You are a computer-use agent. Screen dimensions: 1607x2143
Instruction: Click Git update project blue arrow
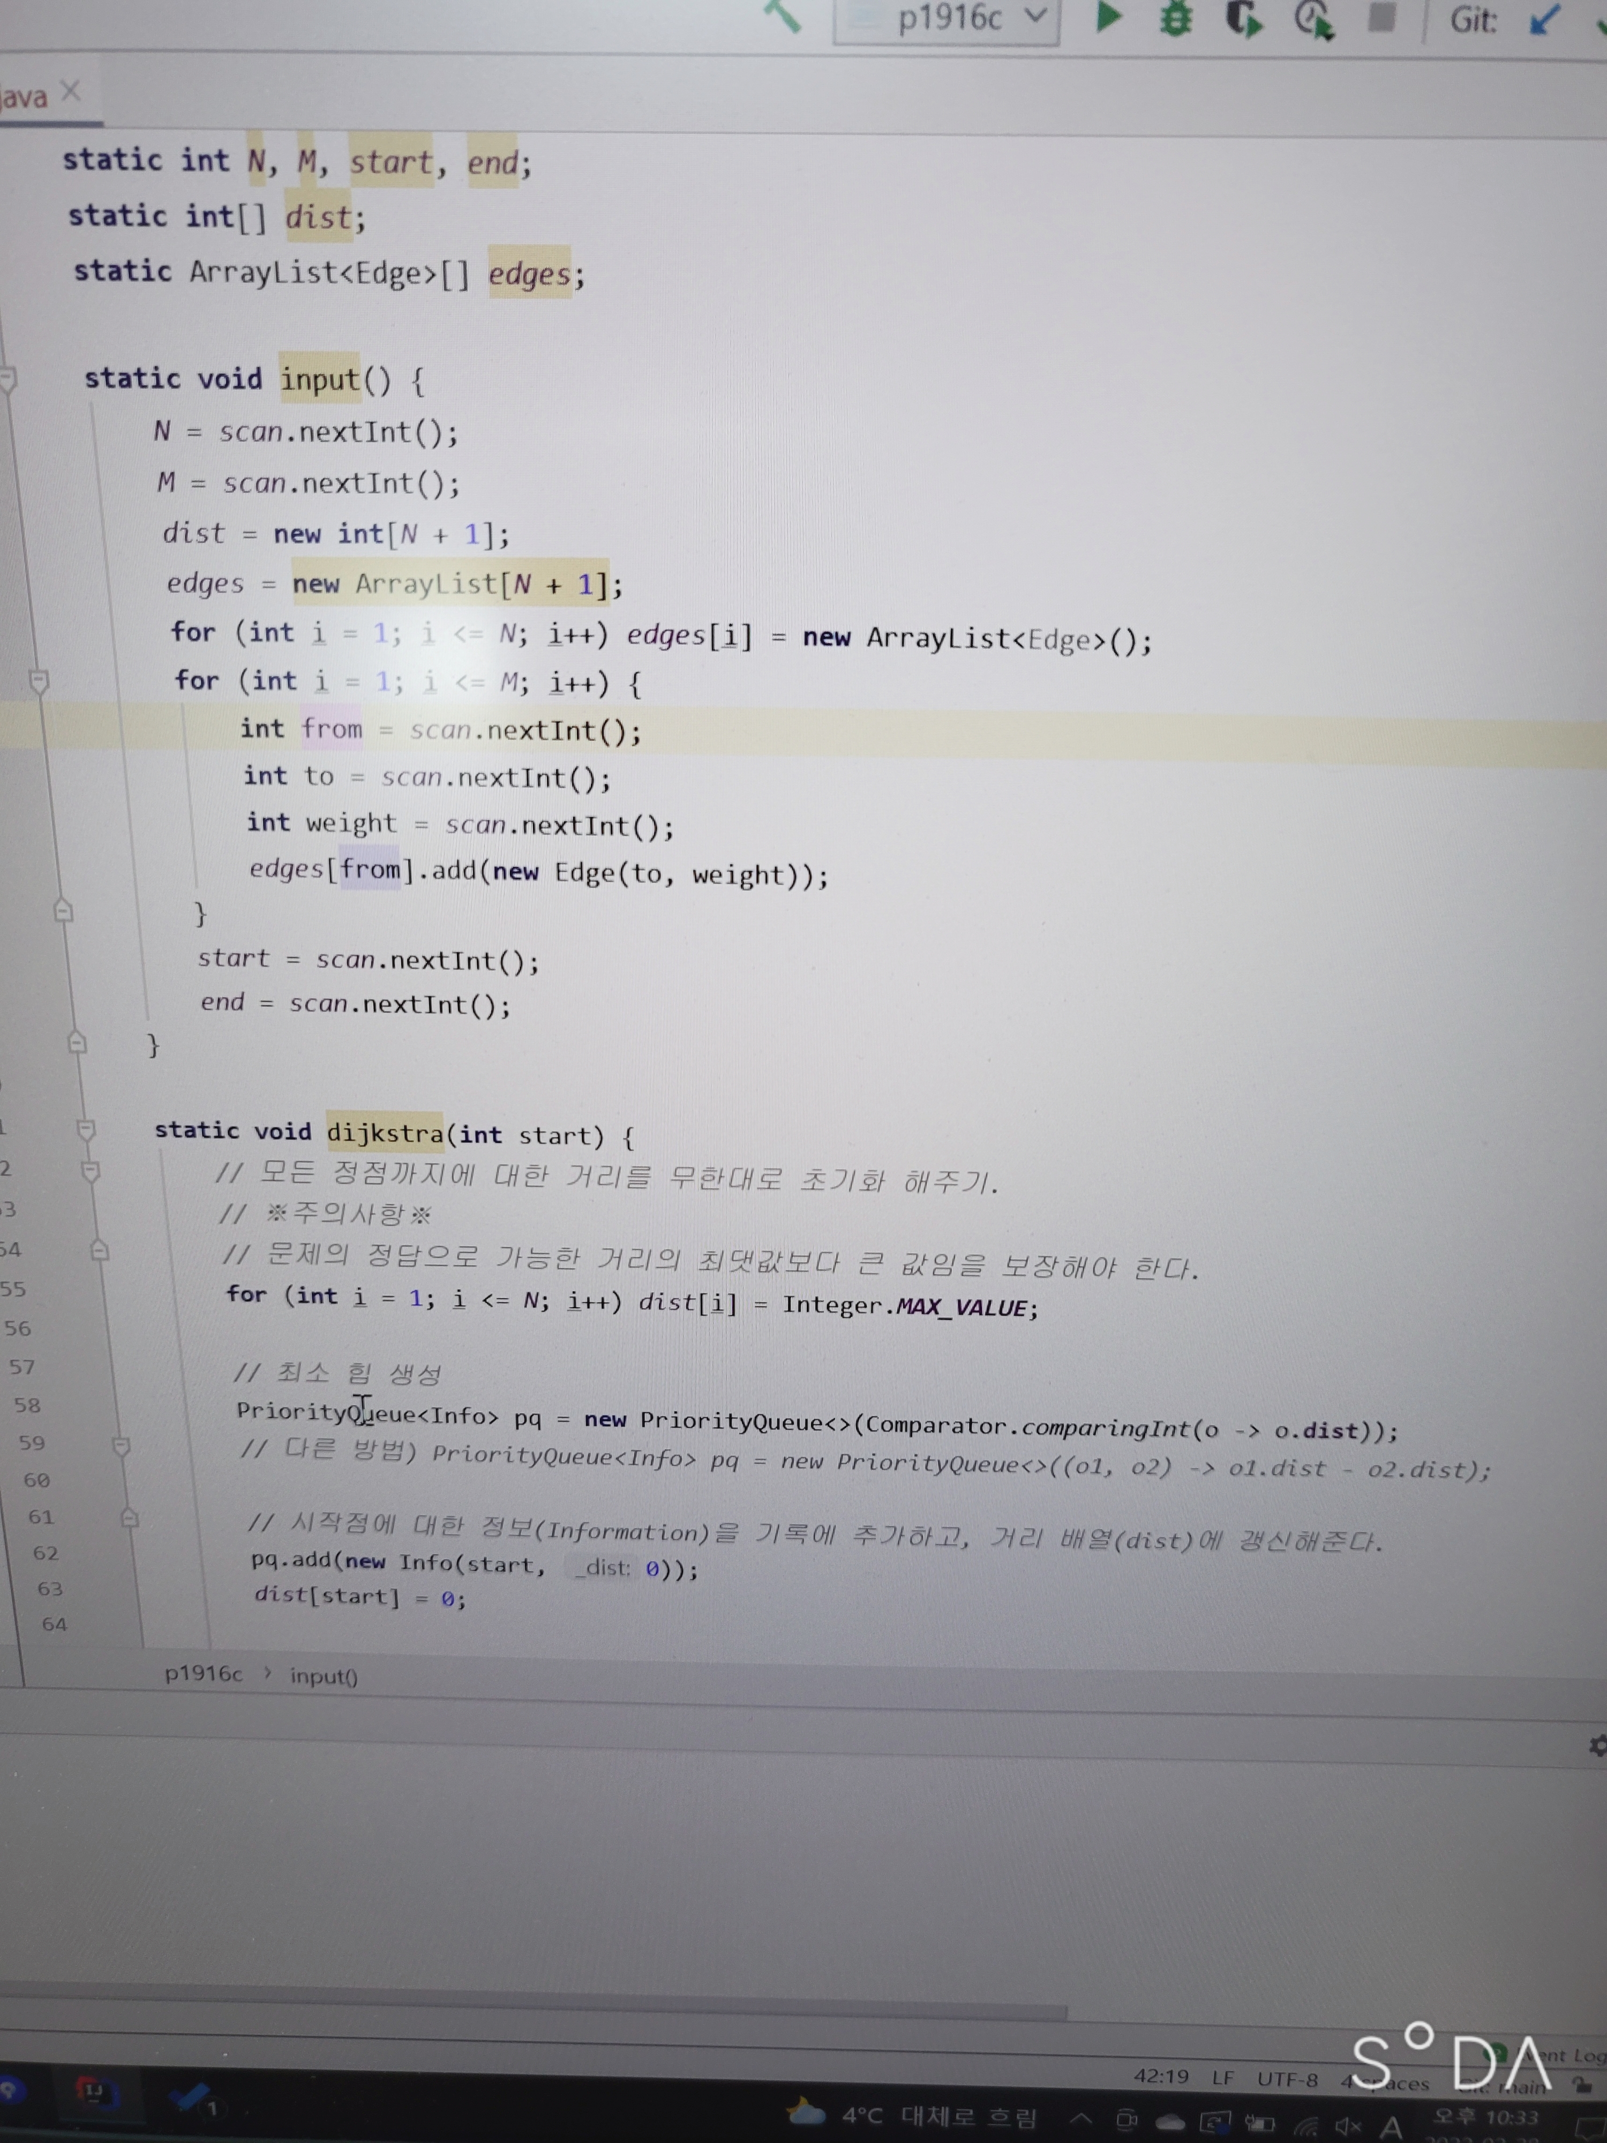click(x=1544, y=19)
